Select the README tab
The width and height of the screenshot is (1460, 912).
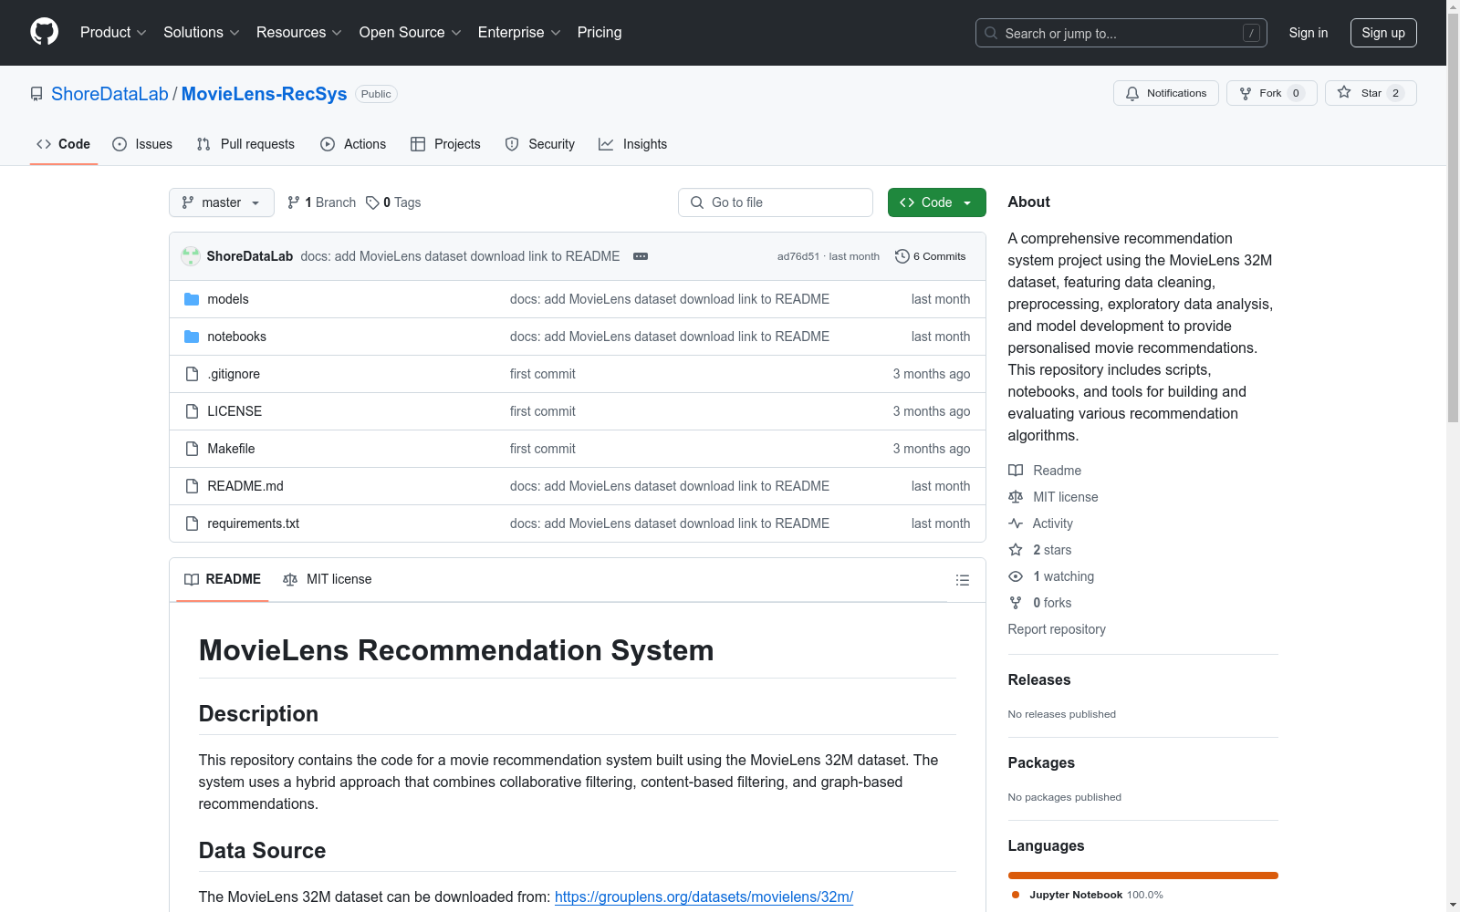(x=223, y=579)
